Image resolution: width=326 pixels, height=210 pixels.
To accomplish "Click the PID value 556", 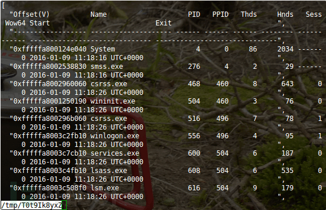I will [194, 136].
